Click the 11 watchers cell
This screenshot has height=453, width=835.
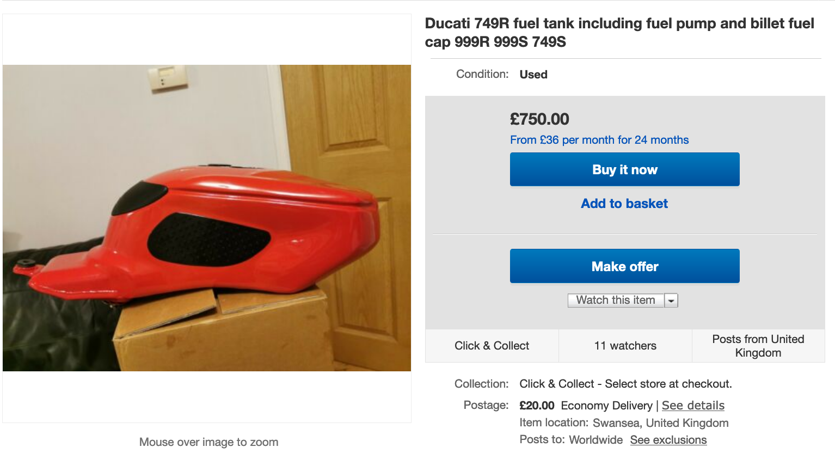[625, 346]
